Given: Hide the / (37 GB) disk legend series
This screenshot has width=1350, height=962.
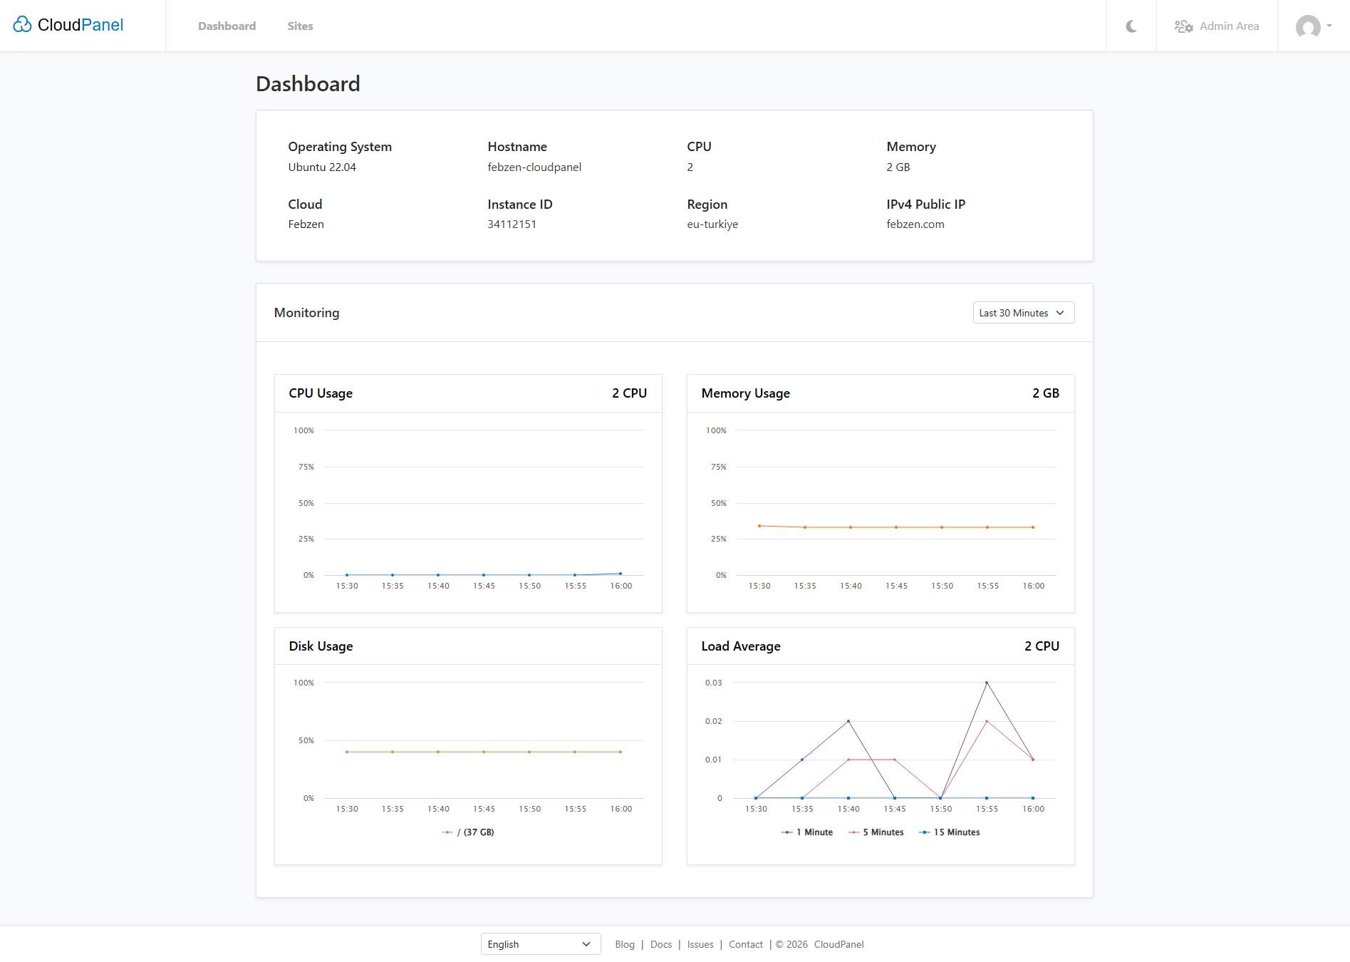Looking at the screenshot, I should [x=467, y=832].
